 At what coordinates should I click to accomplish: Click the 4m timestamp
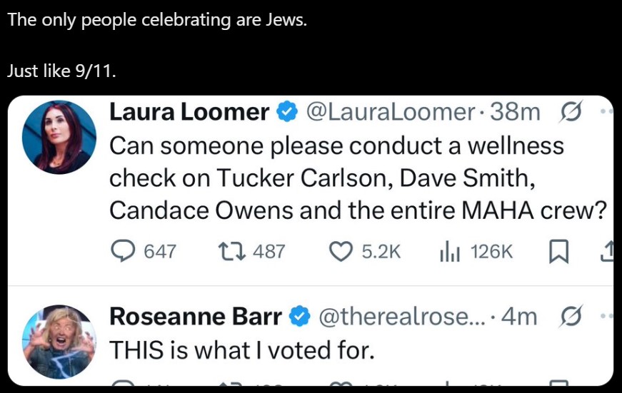pyautogui.click(x=519, y=317)
